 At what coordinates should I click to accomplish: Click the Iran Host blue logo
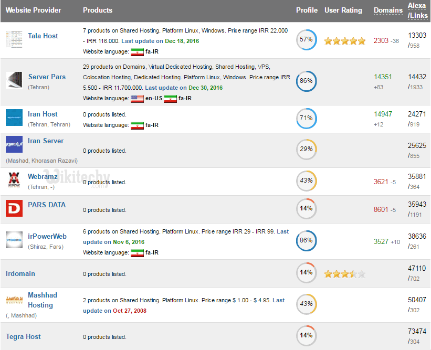click(x=14, y=118)
